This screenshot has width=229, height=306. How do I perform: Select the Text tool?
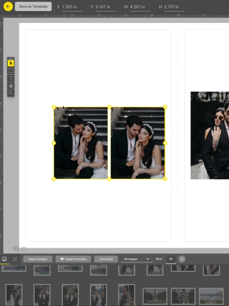click(11, 78)
